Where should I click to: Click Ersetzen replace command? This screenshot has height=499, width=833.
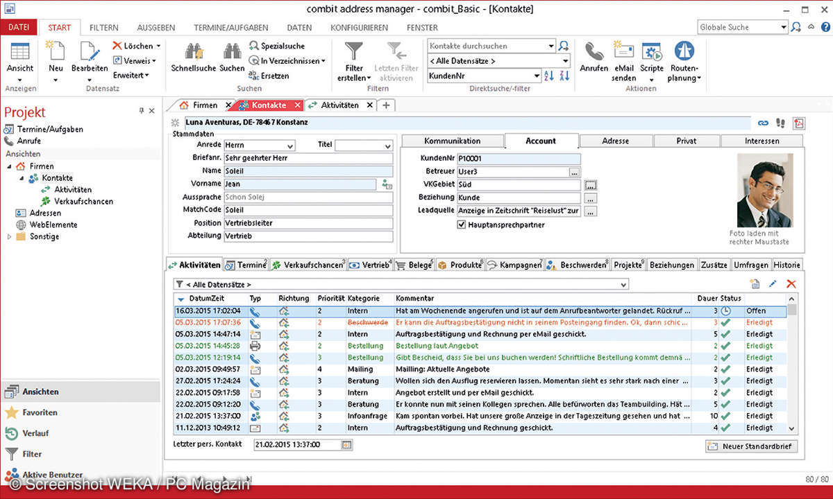pyautogui.click(x=269, y=76)
